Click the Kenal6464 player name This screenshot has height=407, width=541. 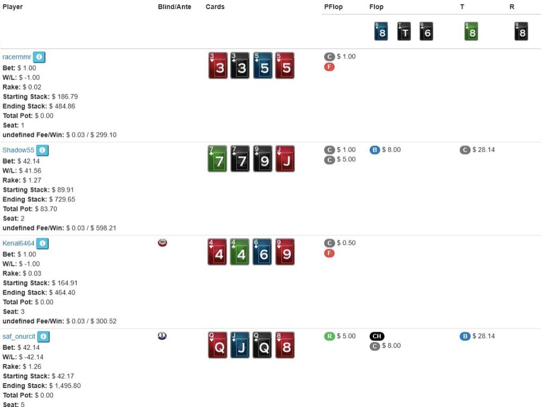(x=19, y=243)
